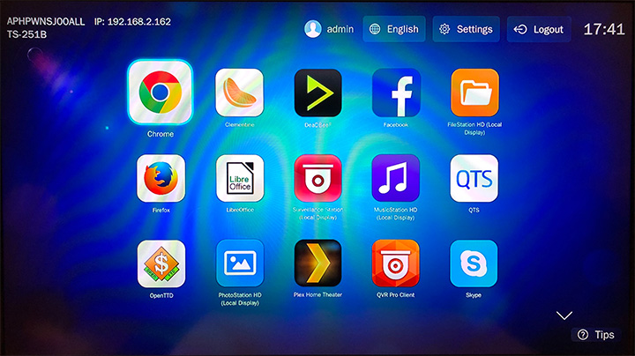Open the QVR Pro Client
The image size is (635, 356).
pyautogui.click(x=396, y=263)
